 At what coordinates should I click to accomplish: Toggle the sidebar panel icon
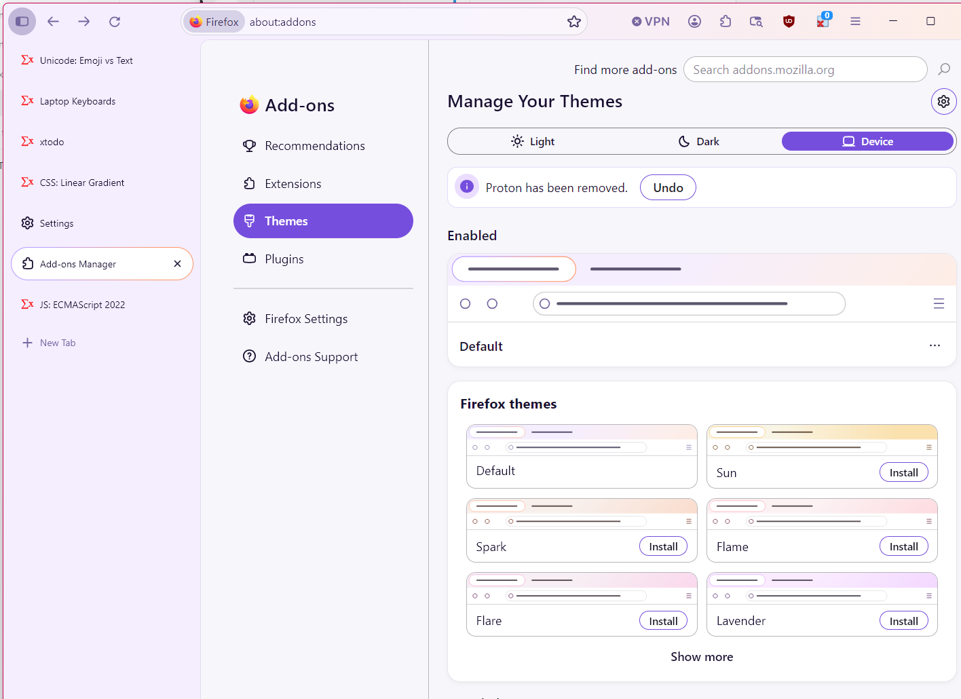(x=22, y=22)
